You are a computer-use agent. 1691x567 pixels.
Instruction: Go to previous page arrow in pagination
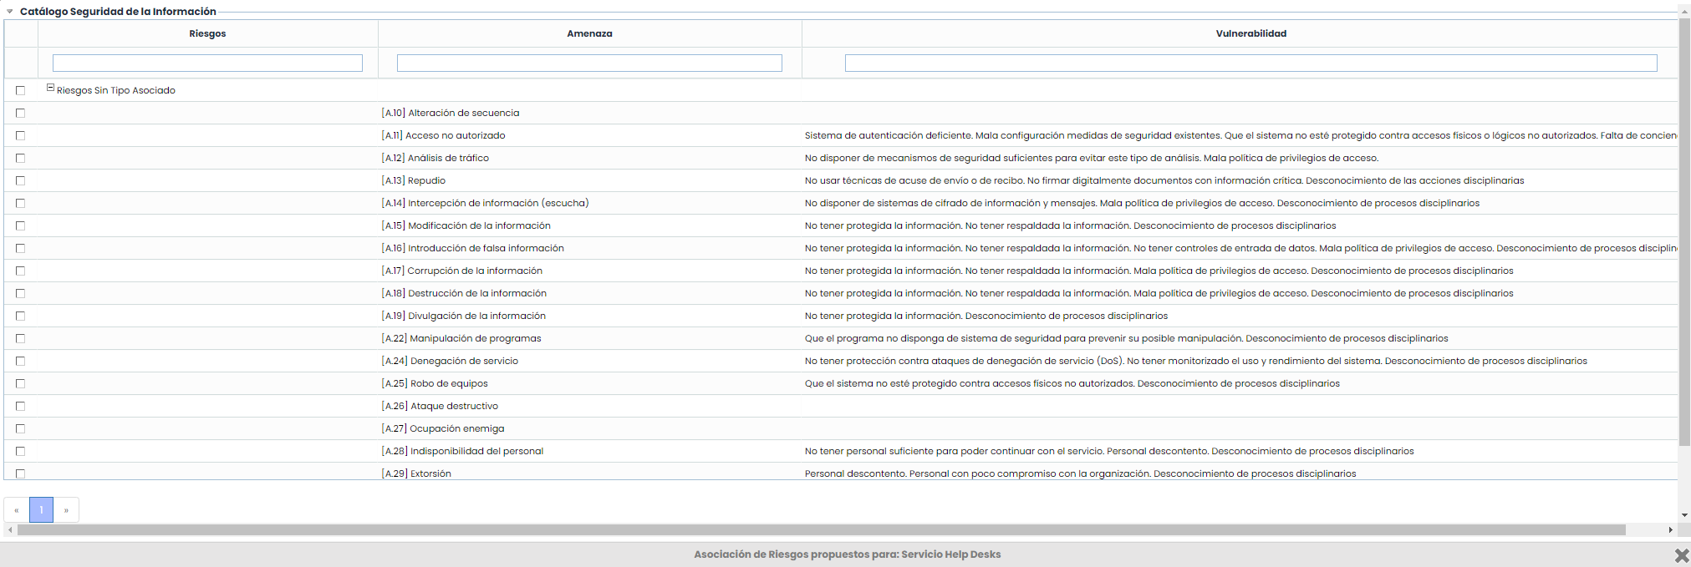(x=16, y=510)
